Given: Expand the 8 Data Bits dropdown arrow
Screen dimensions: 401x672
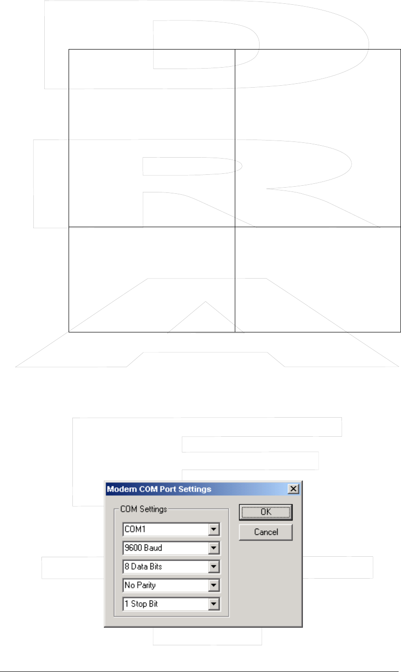Looking at the screenshot, I should click(214, 567).
